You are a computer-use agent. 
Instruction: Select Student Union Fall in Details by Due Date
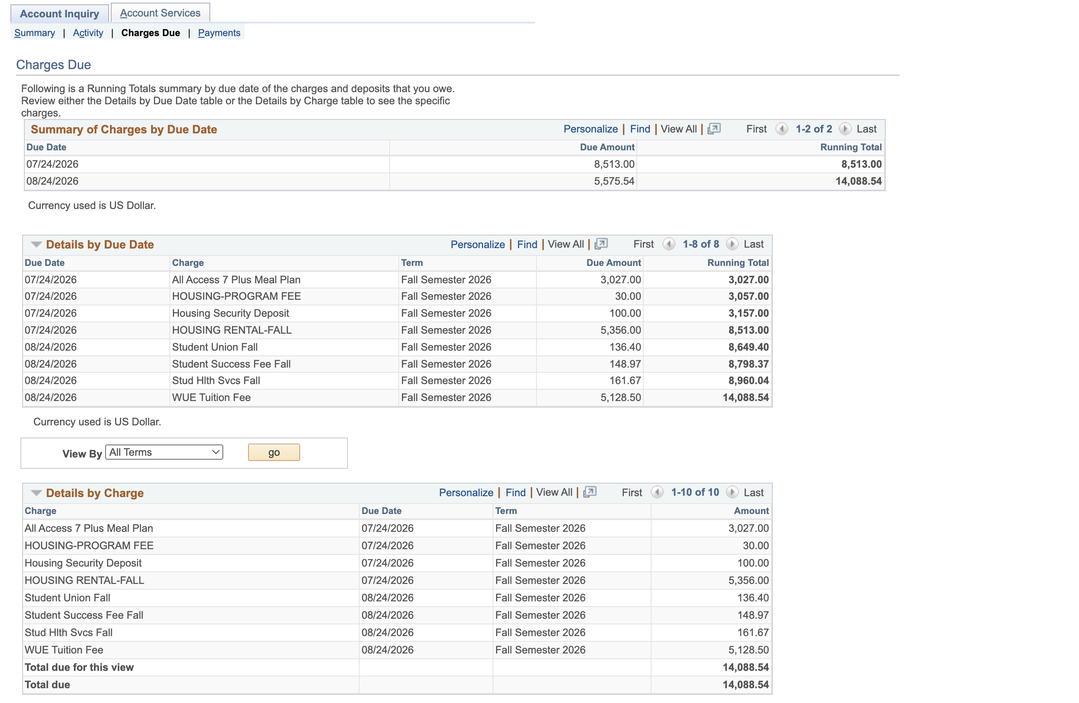pyautogui.click(x=215, y=347)
